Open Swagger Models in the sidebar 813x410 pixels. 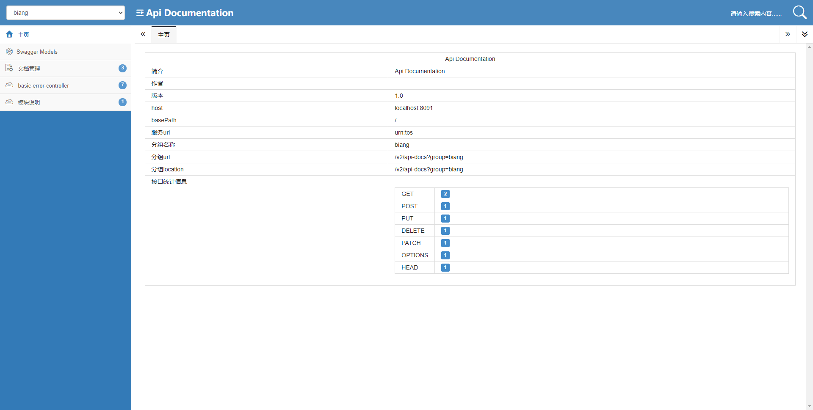point(66,52)
